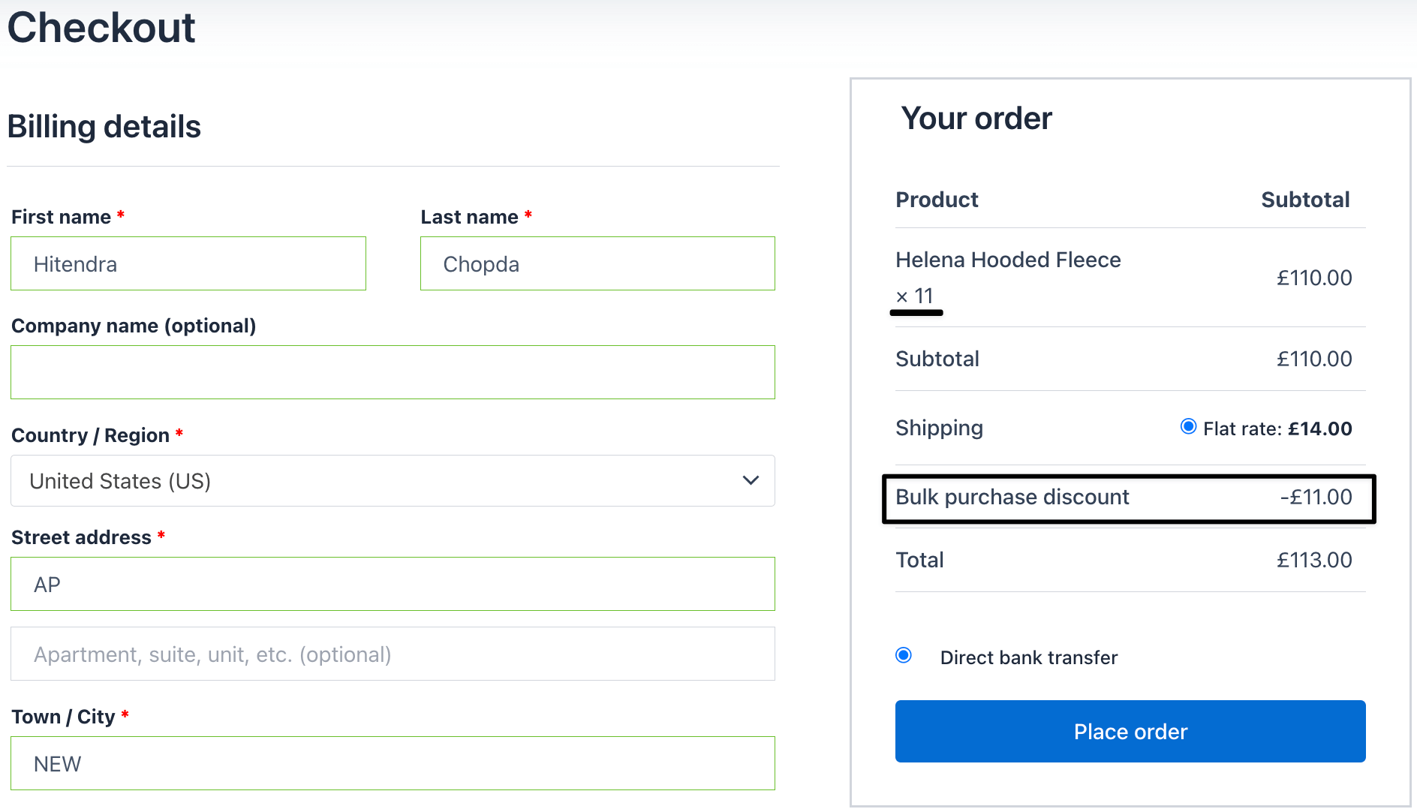Click the Place order button
The width and height of the screenshot is (1417, 812).
[x=1130, y=731]
